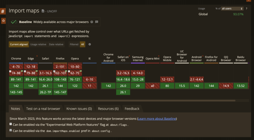Select Chrome 89-141 supported cell
The width and height of the screenshot is (254, 140).
(16, 79)
